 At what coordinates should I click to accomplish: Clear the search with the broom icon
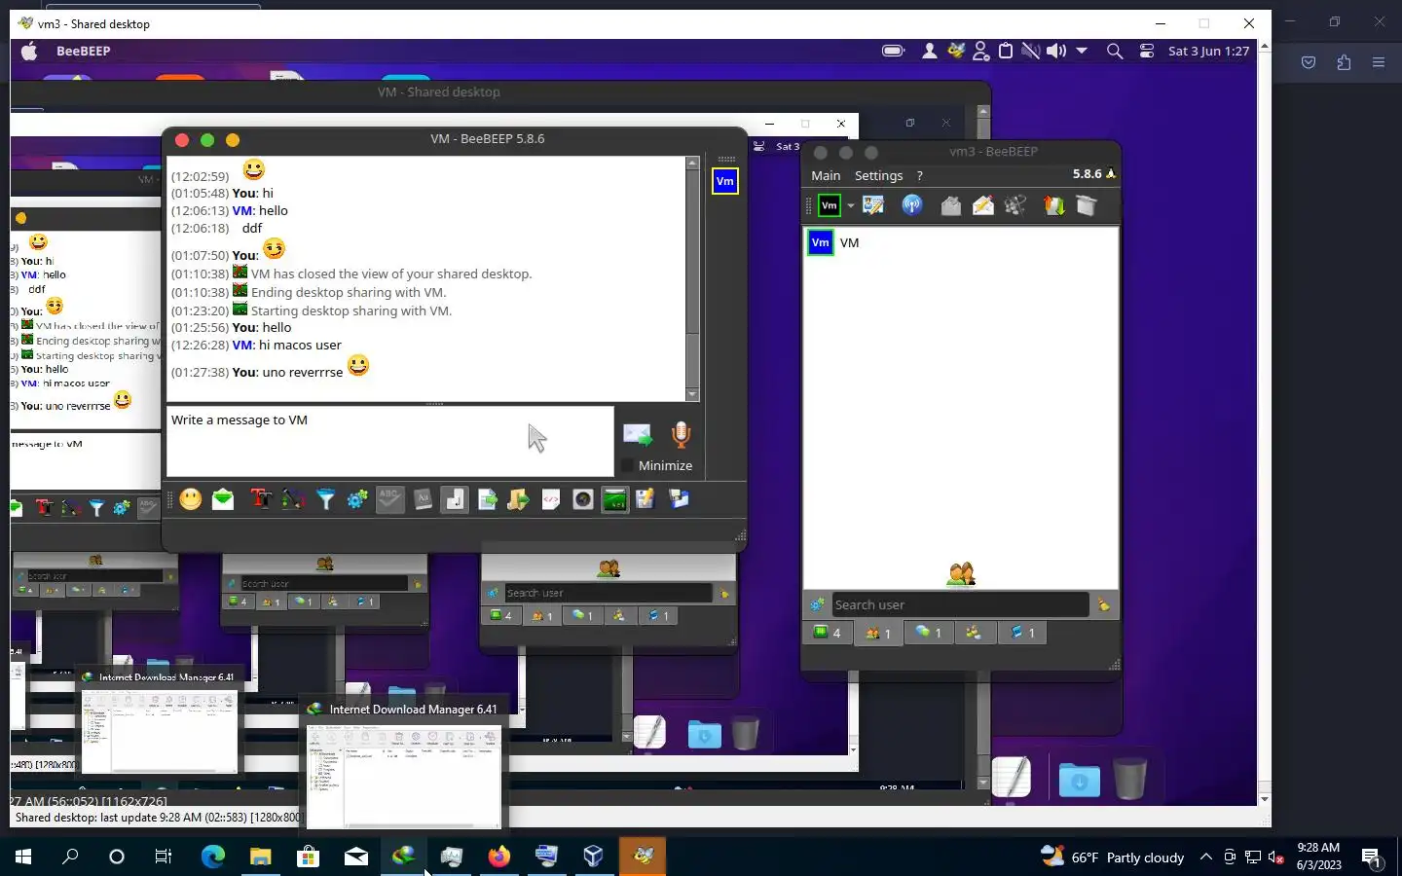tap(1103, 604)
